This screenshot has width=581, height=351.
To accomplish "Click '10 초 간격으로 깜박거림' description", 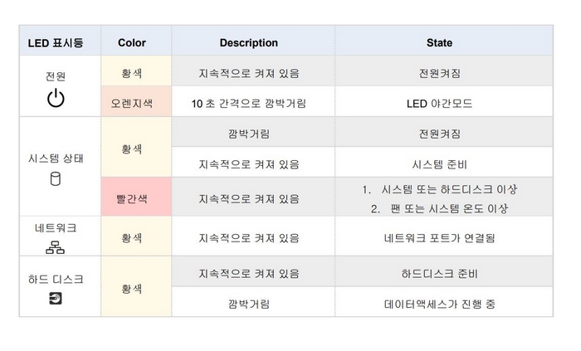I will [x=249, y=103].
